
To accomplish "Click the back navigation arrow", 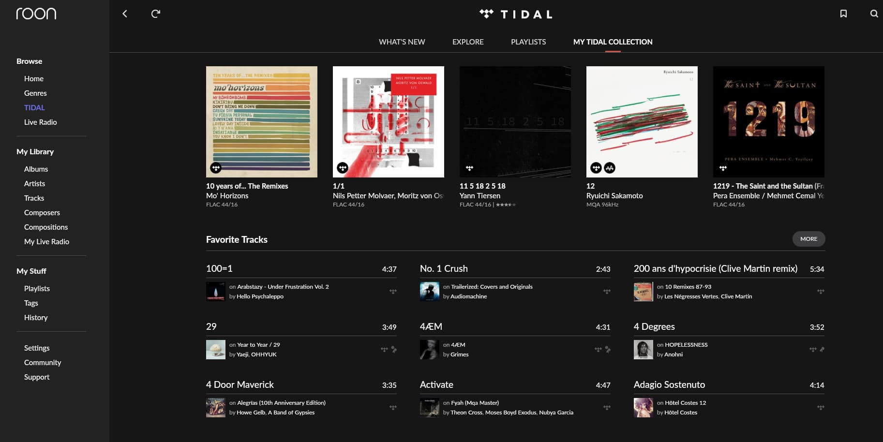I will tap(125, 14).
